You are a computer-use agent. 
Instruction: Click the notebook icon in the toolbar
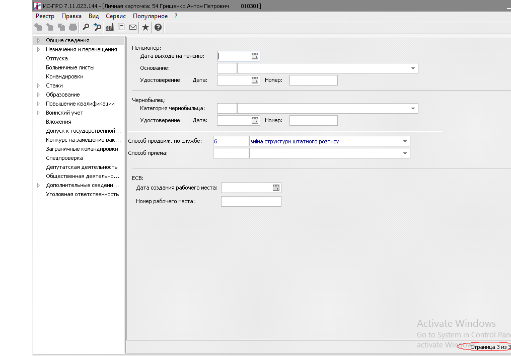pyautogui.click(x=121, y=27)
